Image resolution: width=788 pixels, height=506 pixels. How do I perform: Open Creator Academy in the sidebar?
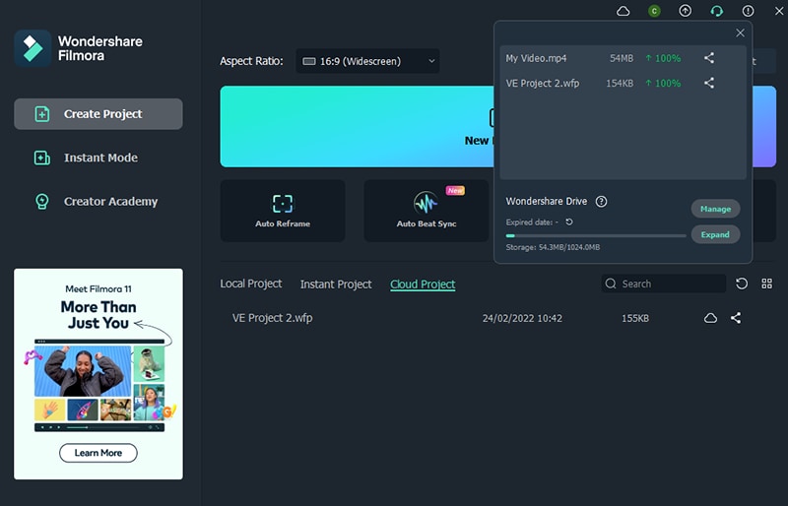pyautogui.click(x=98, y=202)
